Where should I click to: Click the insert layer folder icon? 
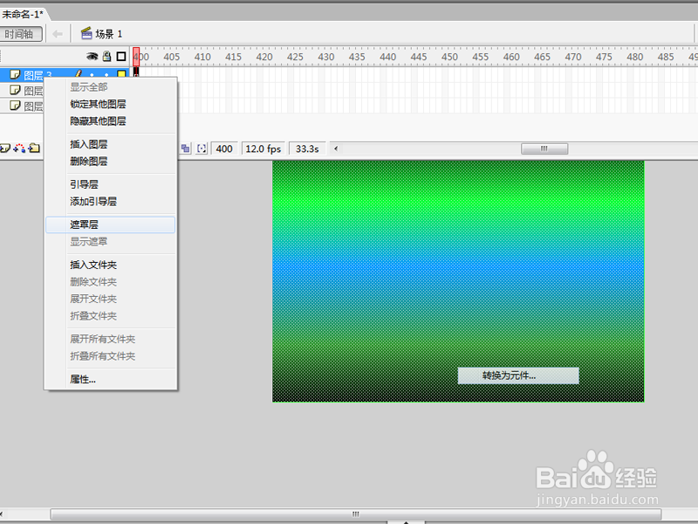coord(34,148)
